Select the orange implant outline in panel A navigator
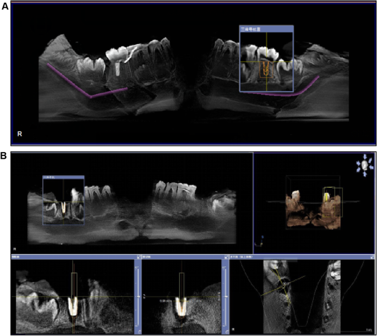The image size is (377, 336). [x=266, y=69]
